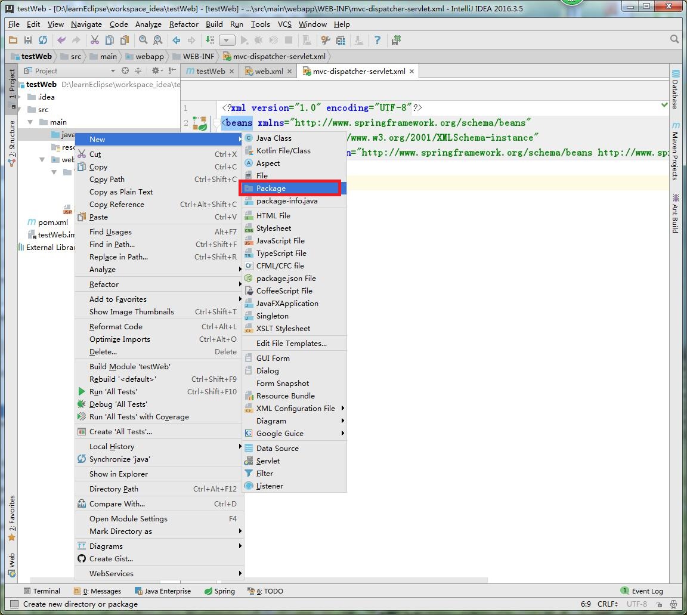The height and width of the screenshot is (615, 687).
Task: Toggle the Web tool window button
Action: [12, 565]
